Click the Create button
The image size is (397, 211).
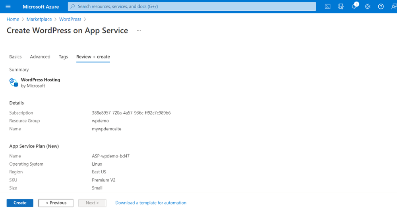click(x=20, y=203)
